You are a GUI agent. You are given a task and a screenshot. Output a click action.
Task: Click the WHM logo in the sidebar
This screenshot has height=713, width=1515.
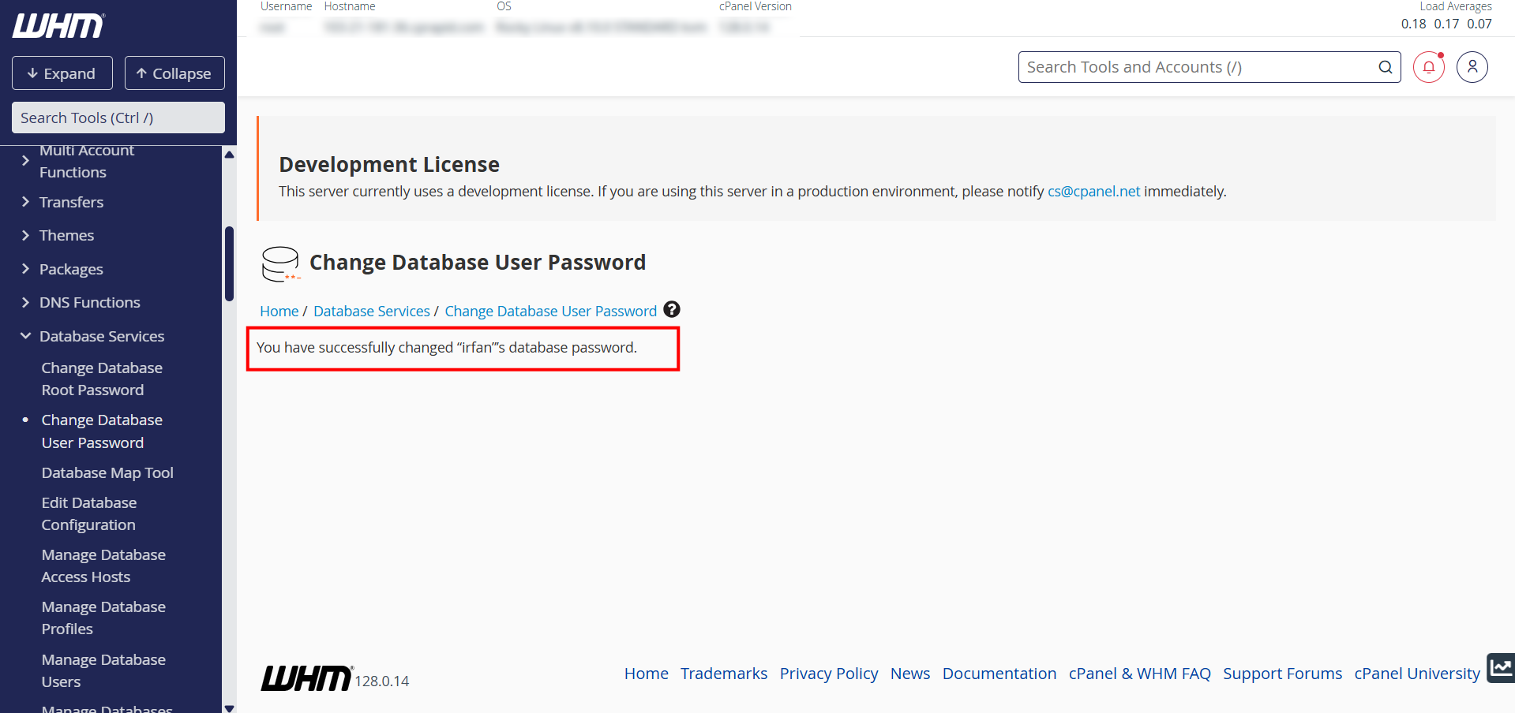point(58,26)
